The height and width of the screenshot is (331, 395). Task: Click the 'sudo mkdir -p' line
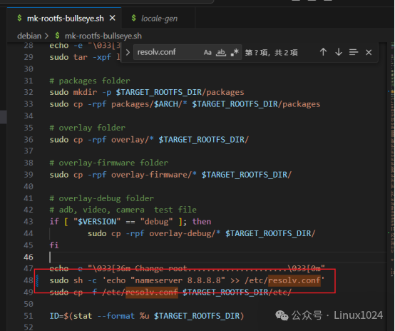tap(147, 92)
